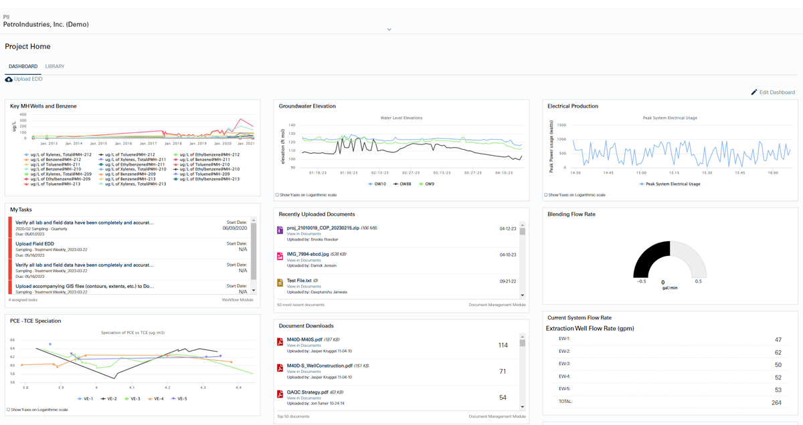Click '4 assigned tasks' footer text
This screenshot has width=803, height=425.
click(x=23, y=300)
